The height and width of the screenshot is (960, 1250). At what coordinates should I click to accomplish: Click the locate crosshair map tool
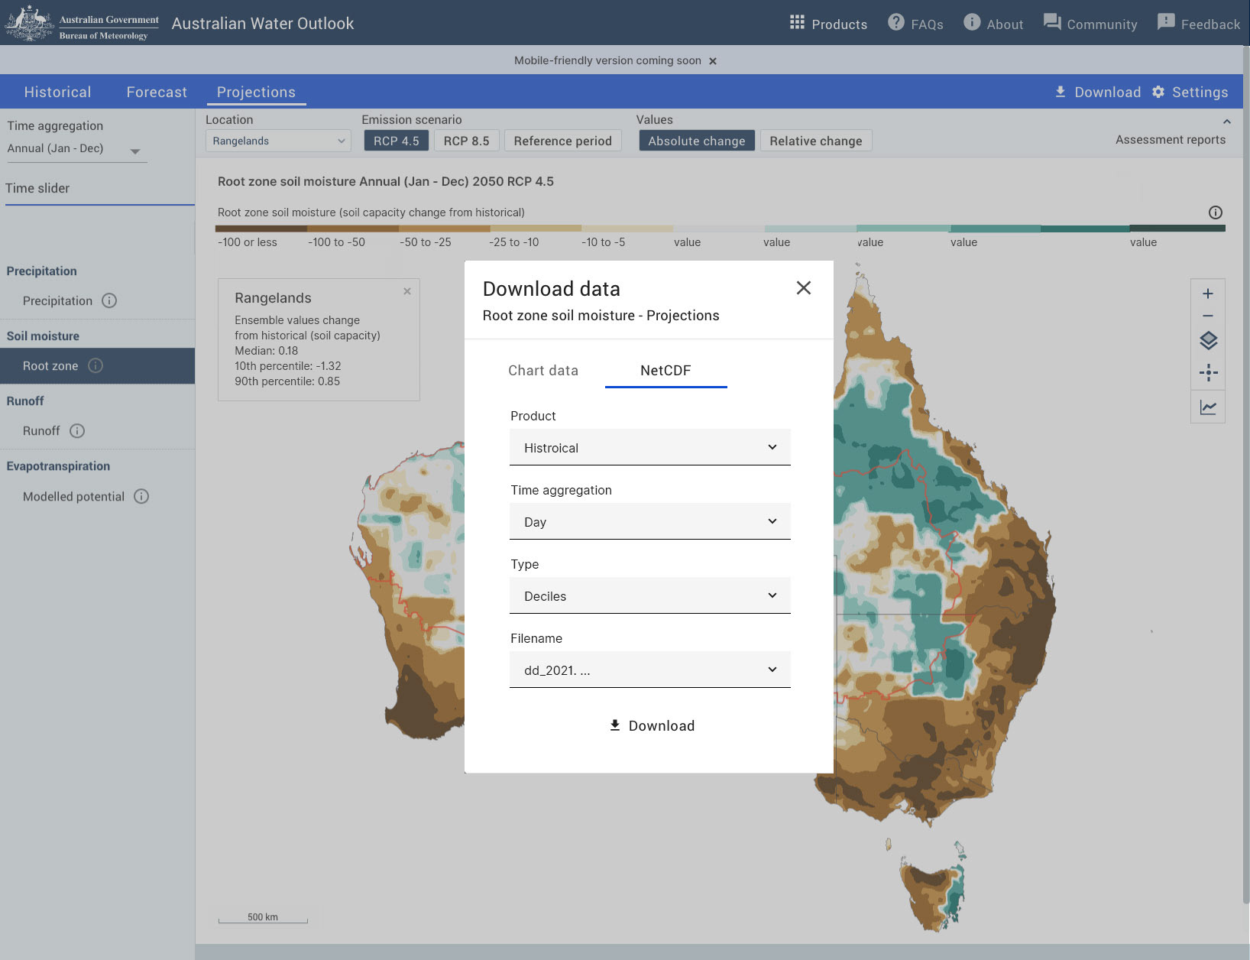1208,373
